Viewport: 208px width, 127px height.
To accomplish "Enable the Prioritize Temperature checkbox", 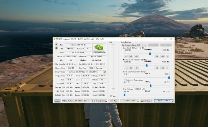I will click(125, 80).
